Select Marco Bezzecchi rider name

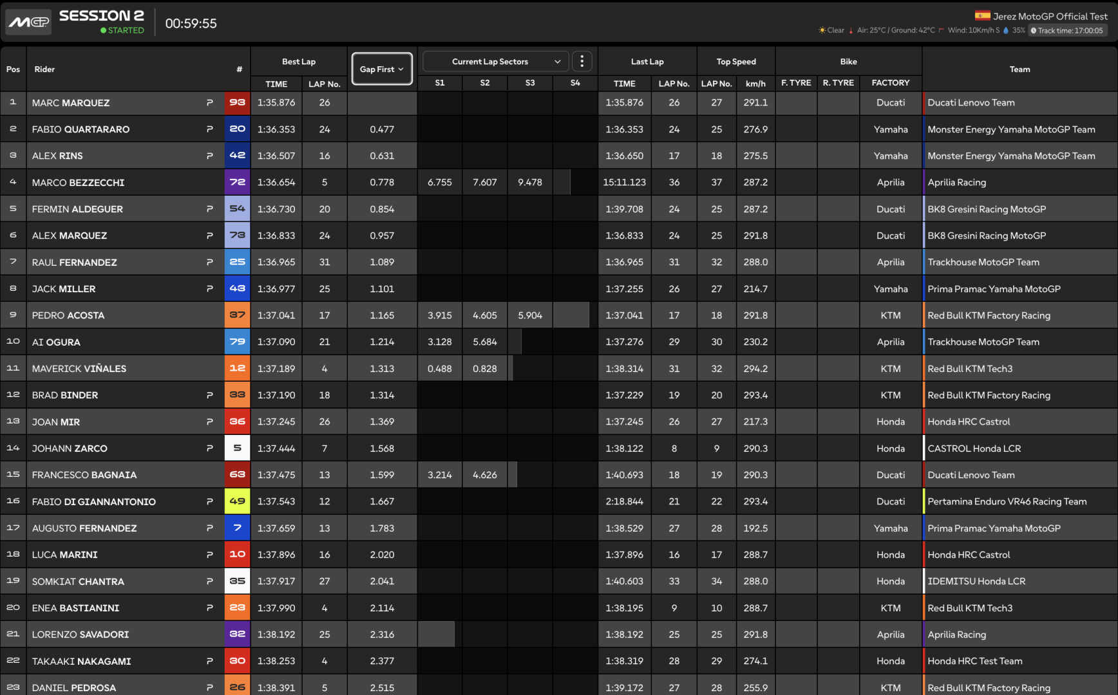[78, 183]
